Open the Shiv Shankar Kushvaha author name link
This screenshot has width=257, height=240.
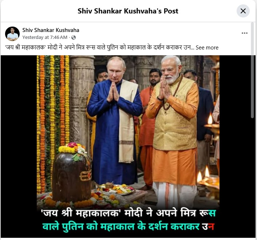51,30
